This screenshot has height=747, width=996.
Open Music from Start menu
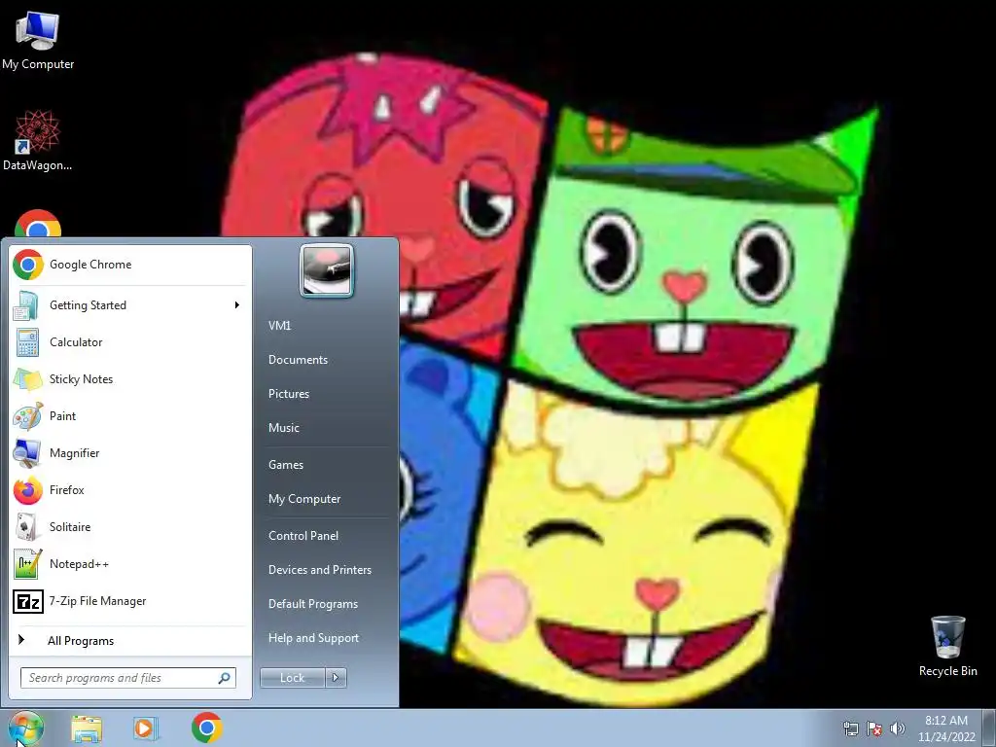tap(327, 428)
